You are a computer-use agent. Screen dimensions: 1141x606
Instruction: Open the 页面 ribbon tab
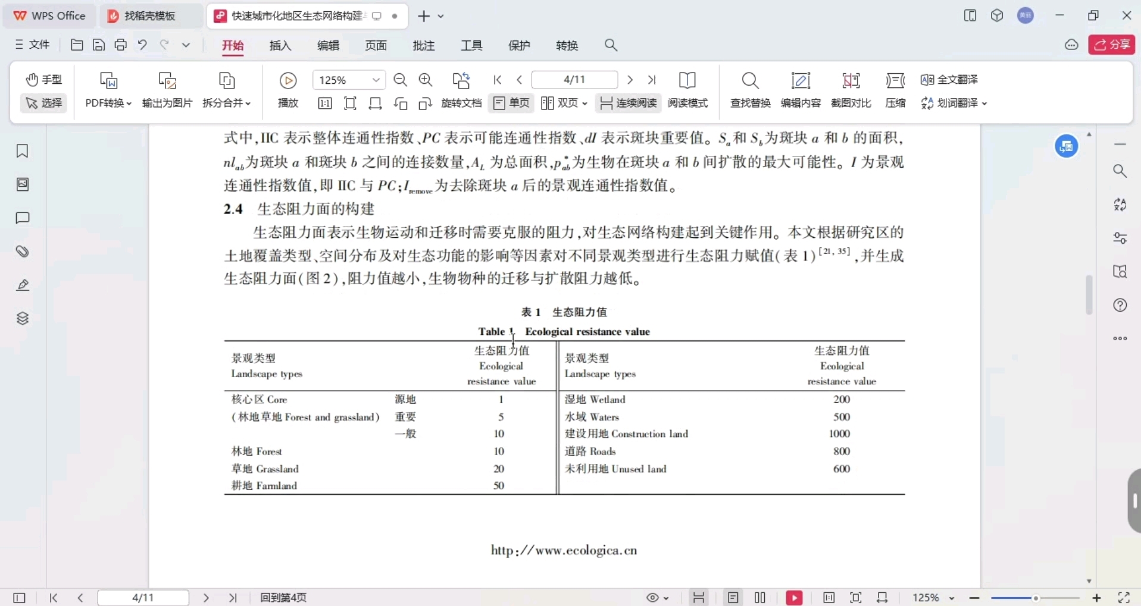[x=376, y=46]
